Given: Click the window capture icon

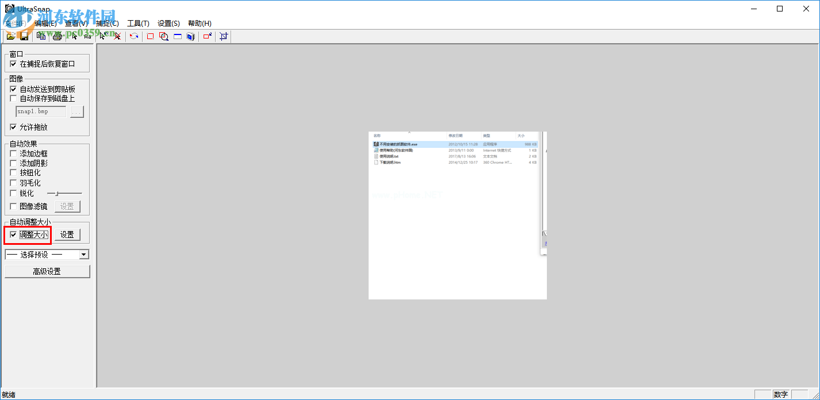Looking at the screenshot, I should coord(178,36).
